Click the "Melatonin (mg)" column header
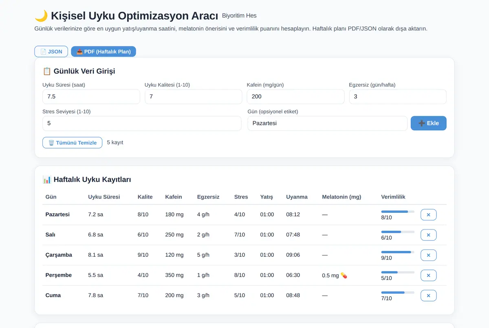Image resolution: width=489 pixels, height=328 pixels. click(x=341, y=197)
